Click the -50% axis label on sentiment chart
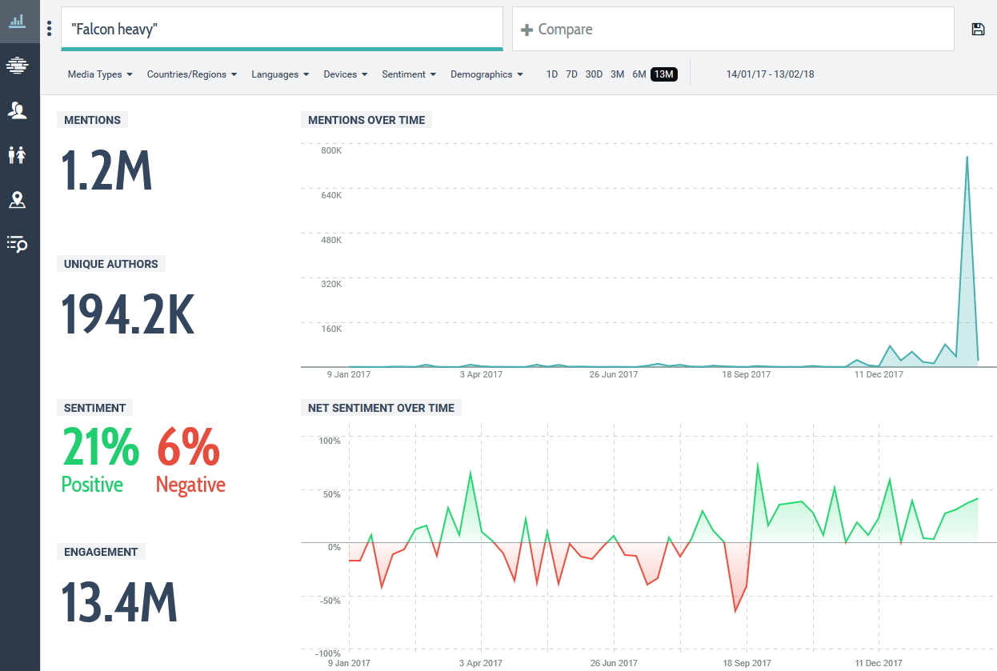Image resolution: width=997 pixels, height=671 pixels. tap(330, 601)
